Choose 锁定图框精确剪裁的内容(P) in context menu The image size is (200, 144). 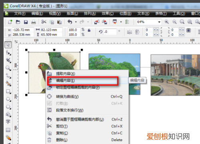coord(87,88)
